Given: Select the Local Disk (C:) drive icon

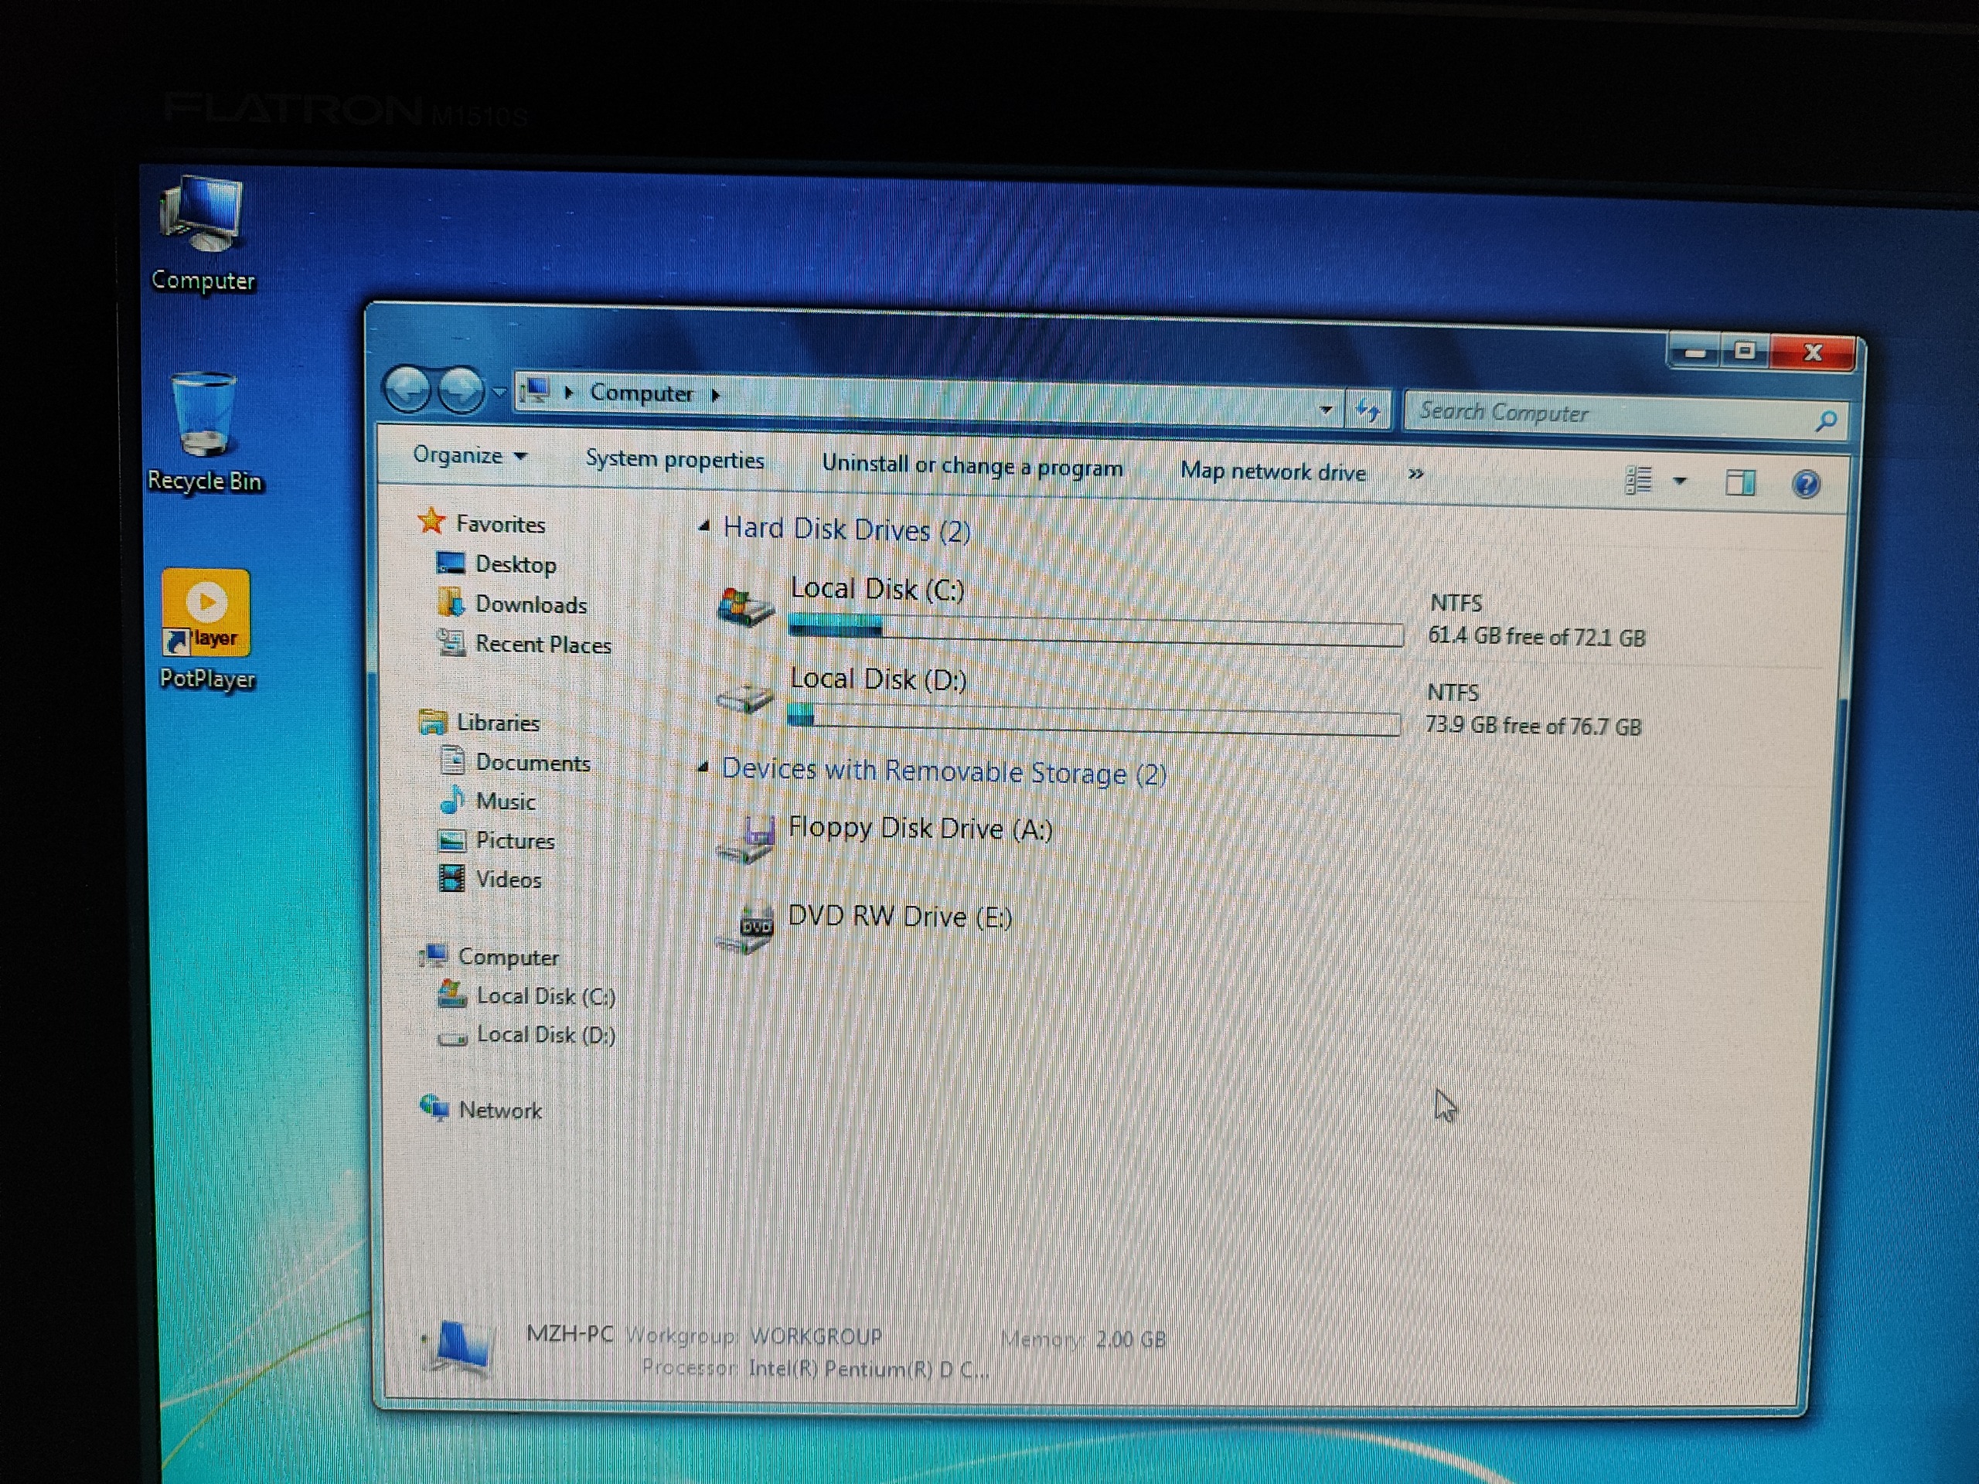Looking at the screenshot, I should pyautogui.click(x=744, y=608).
